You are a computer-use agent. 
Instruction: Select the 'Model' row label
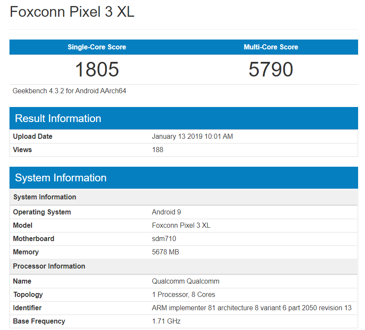coord(22,226)
